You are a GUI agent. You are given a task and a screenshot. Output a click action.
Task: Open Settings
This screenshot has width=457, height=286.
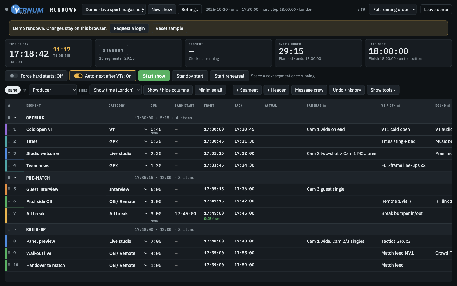tap(189, 10)
